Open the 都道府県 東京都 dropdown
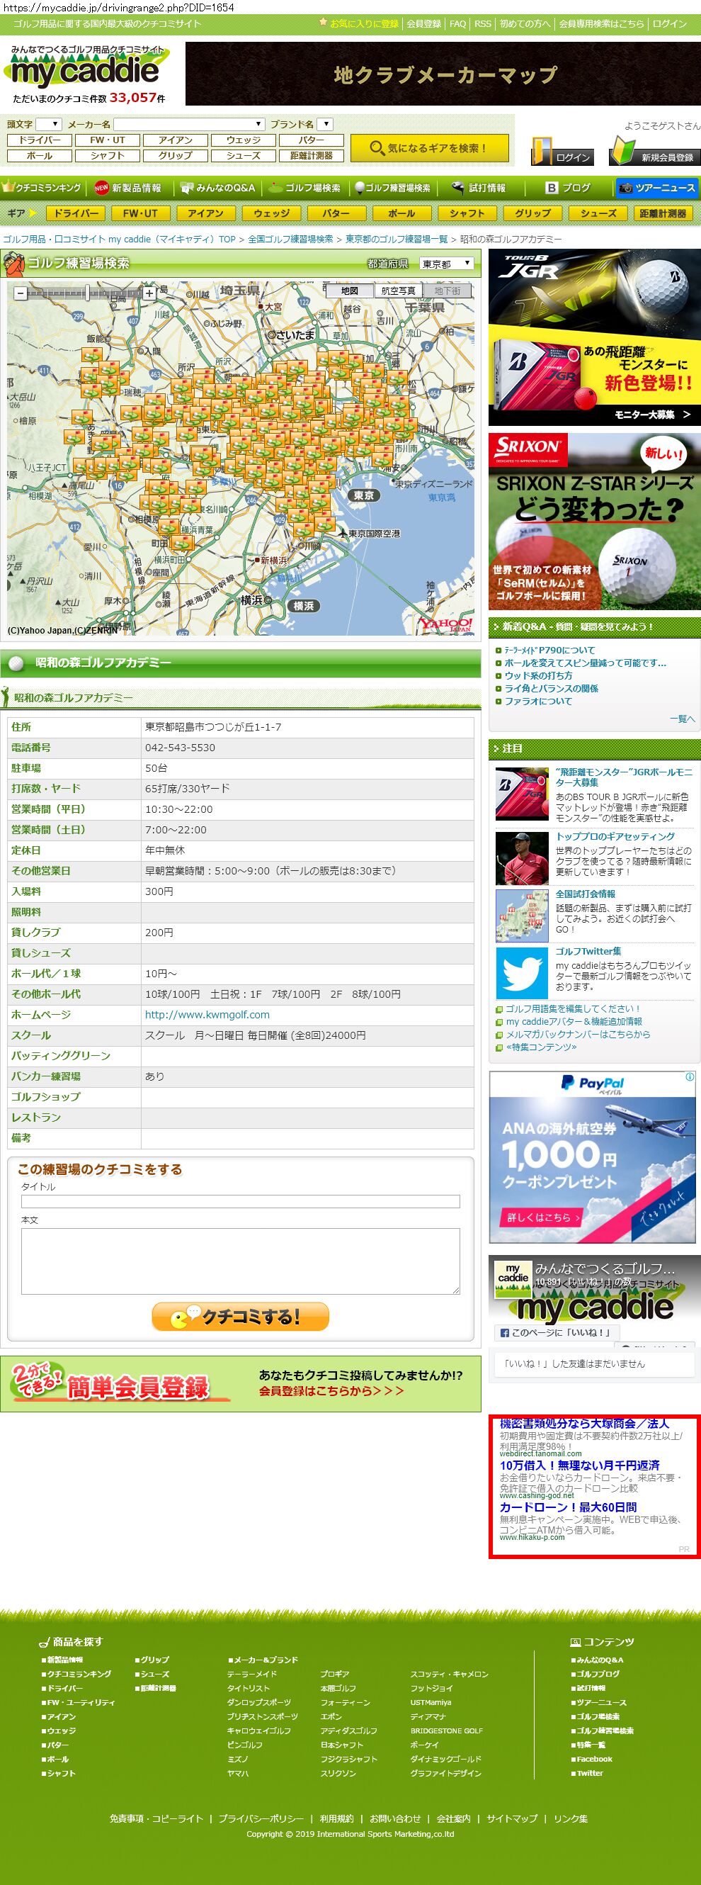Image resolution: width=701 pixels, height=1885 pixels. coord(446,264)
